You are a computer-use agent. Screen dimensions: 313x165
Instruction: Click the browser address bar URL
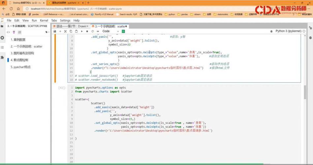pyautogui.click(x=76, y=9)
